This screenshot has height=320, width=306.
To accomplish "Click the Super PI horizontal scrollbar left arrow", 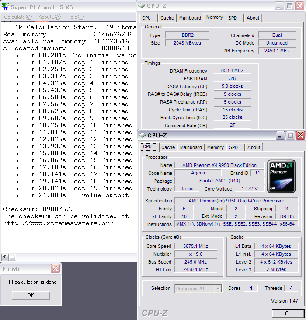I will pos(5,257).
